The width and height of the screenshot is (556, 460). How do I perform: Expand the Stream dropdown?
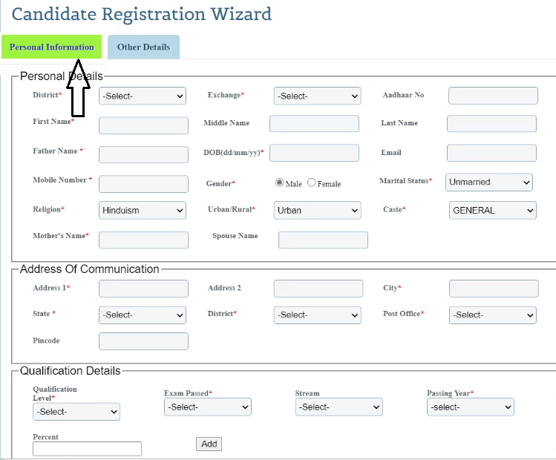coord(339,407)
